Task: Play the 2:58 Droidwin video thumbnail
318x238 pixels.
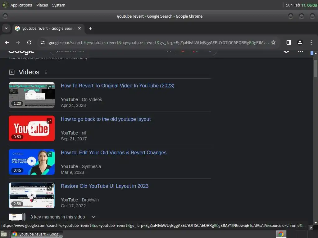Action: [x=32, y=195]
